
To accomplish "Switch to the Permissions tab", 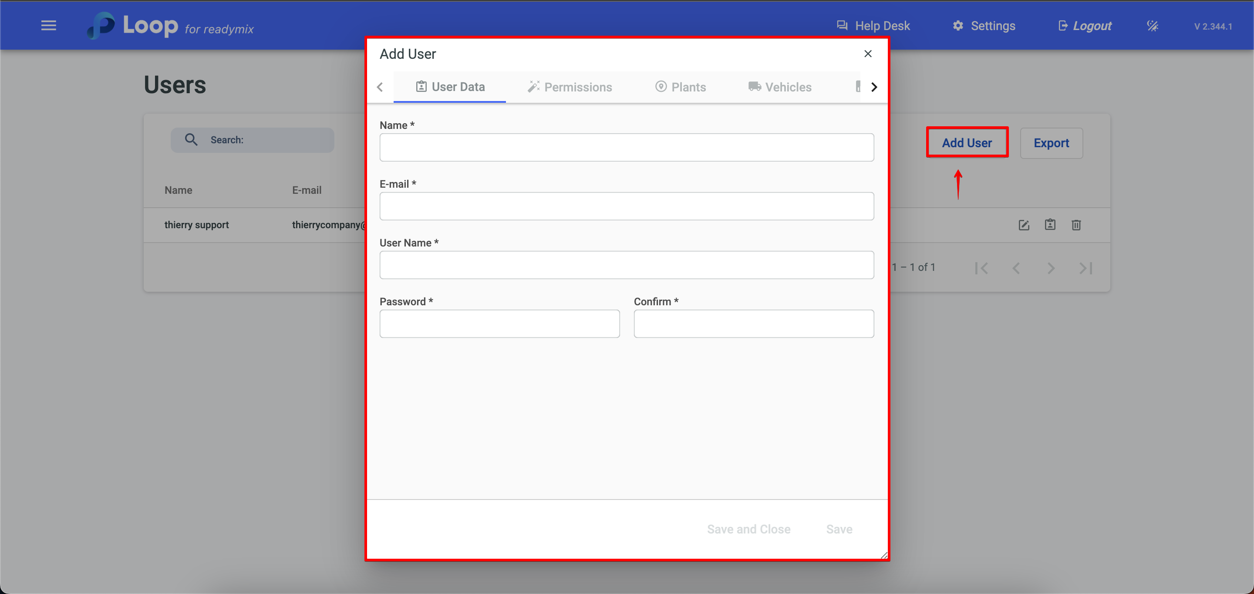I will pyautogui.click(x=570, y=87).
